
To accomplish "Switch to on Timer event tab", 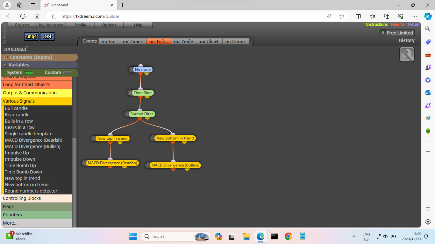I will point(133,42).
